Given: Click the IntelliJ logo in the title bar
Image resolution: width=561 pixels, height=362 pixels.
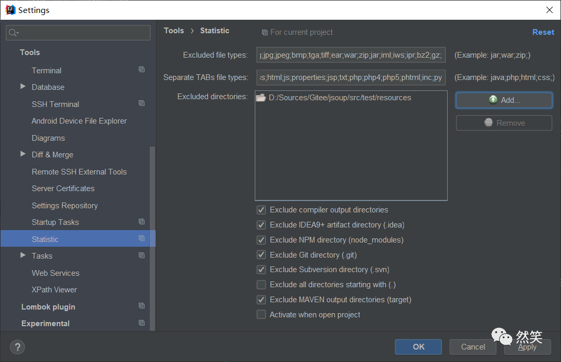Looking at the screenshot, I should click(10, 10).
